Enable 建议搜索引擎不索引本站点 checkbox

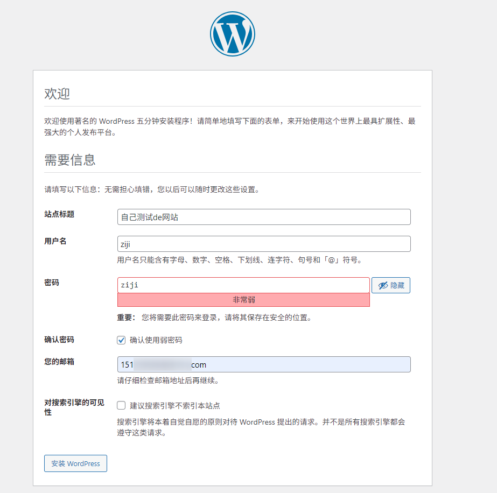point(121,405)
